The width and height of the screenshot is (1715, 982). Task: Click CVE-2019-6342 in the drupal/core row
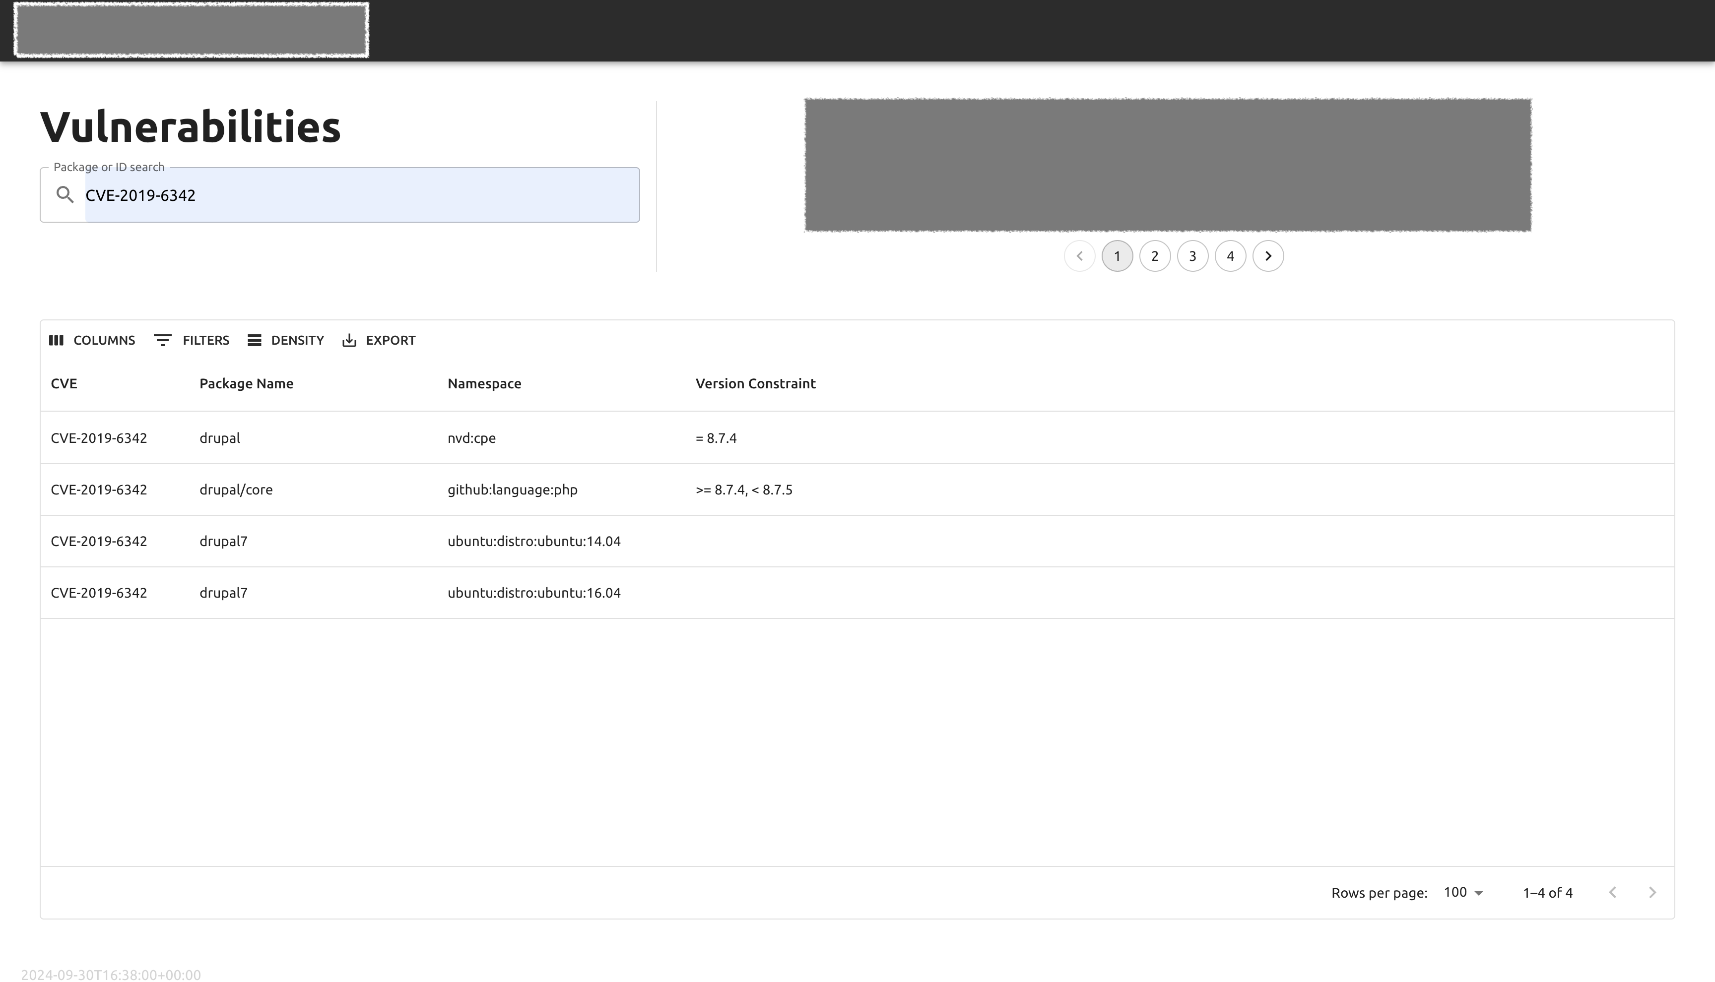99,490
